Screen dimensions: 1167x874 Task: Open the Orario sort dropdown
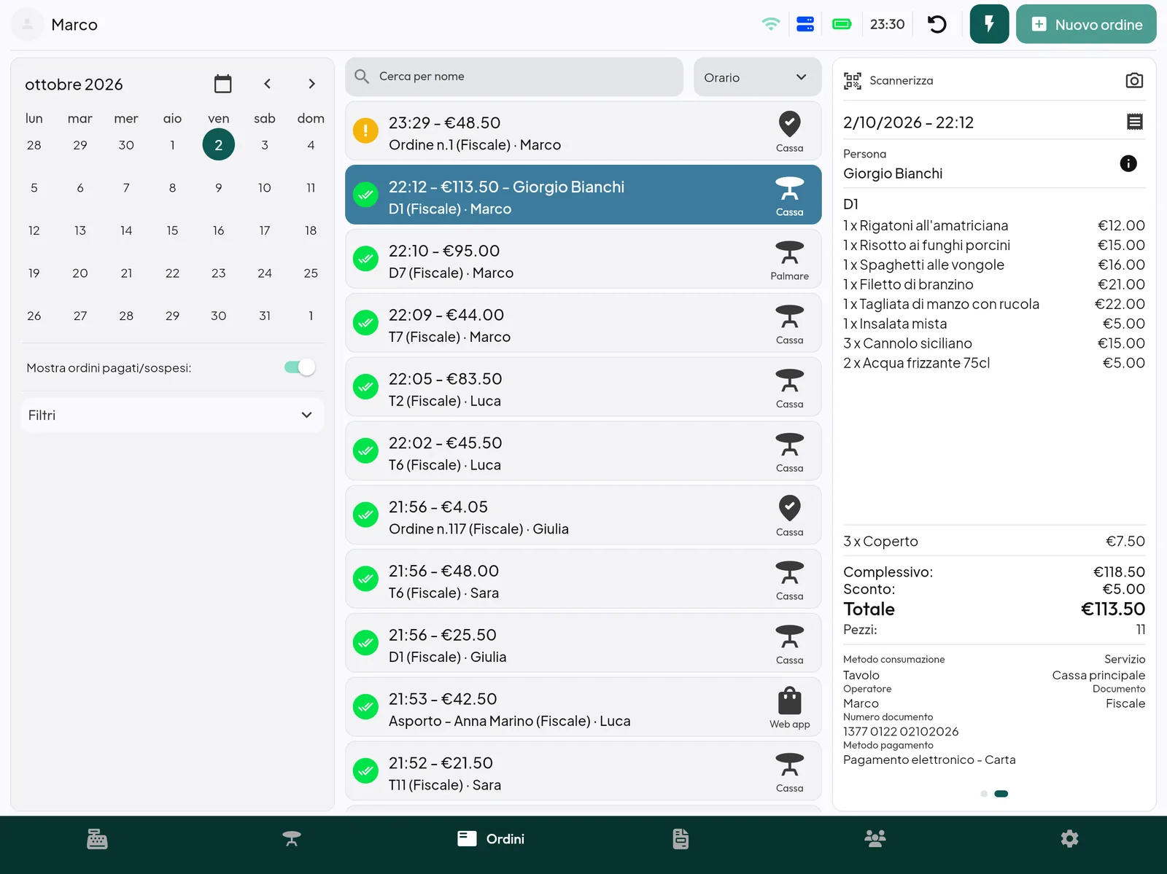[x=757, y=77]
